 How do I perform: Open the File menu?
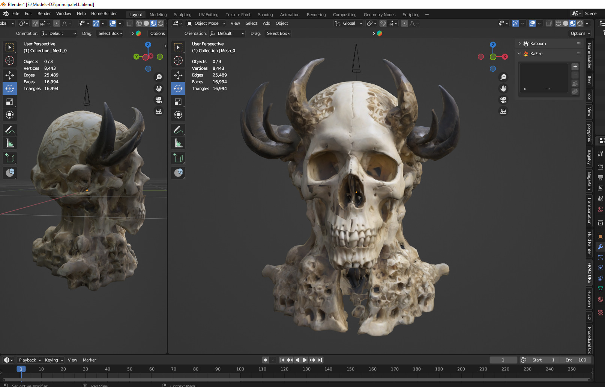16,13
